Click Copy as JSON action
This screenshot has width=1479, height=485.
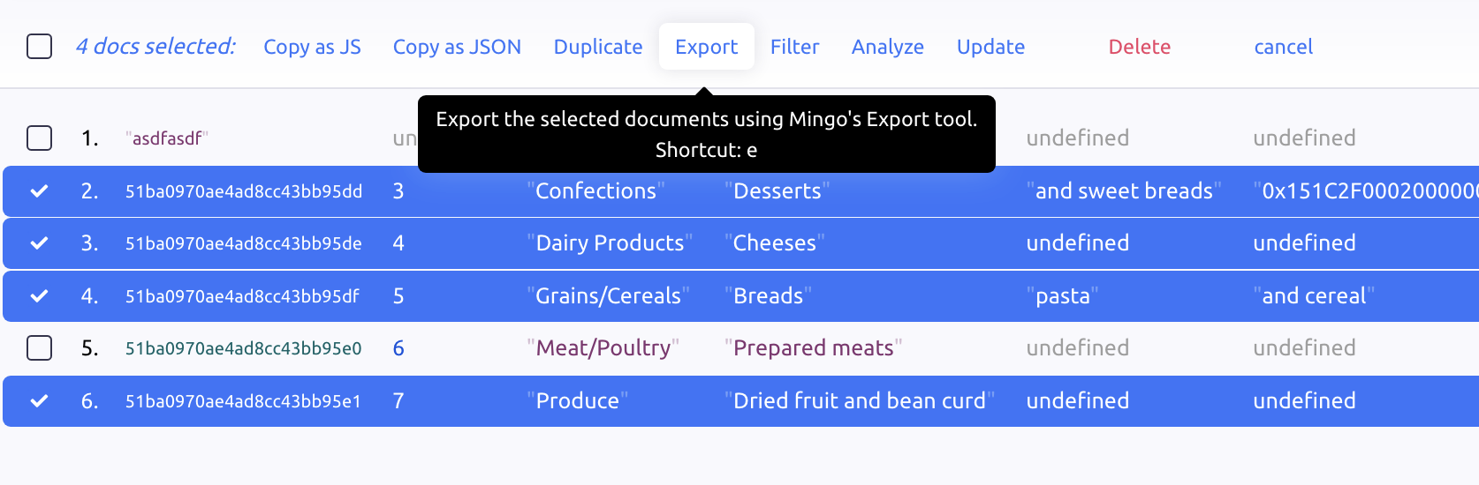(x=457, y=47)
